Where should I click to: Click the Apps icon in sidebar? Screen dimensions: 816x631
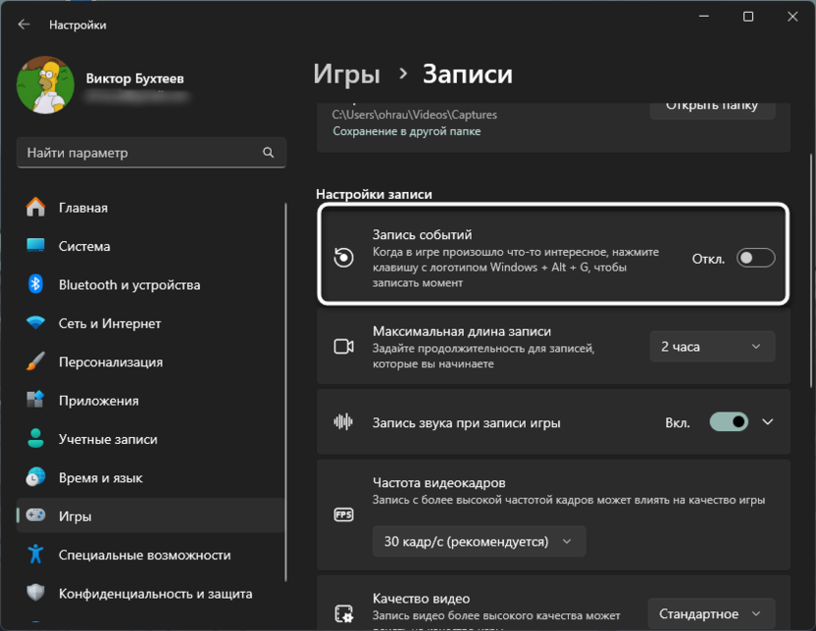36,401
